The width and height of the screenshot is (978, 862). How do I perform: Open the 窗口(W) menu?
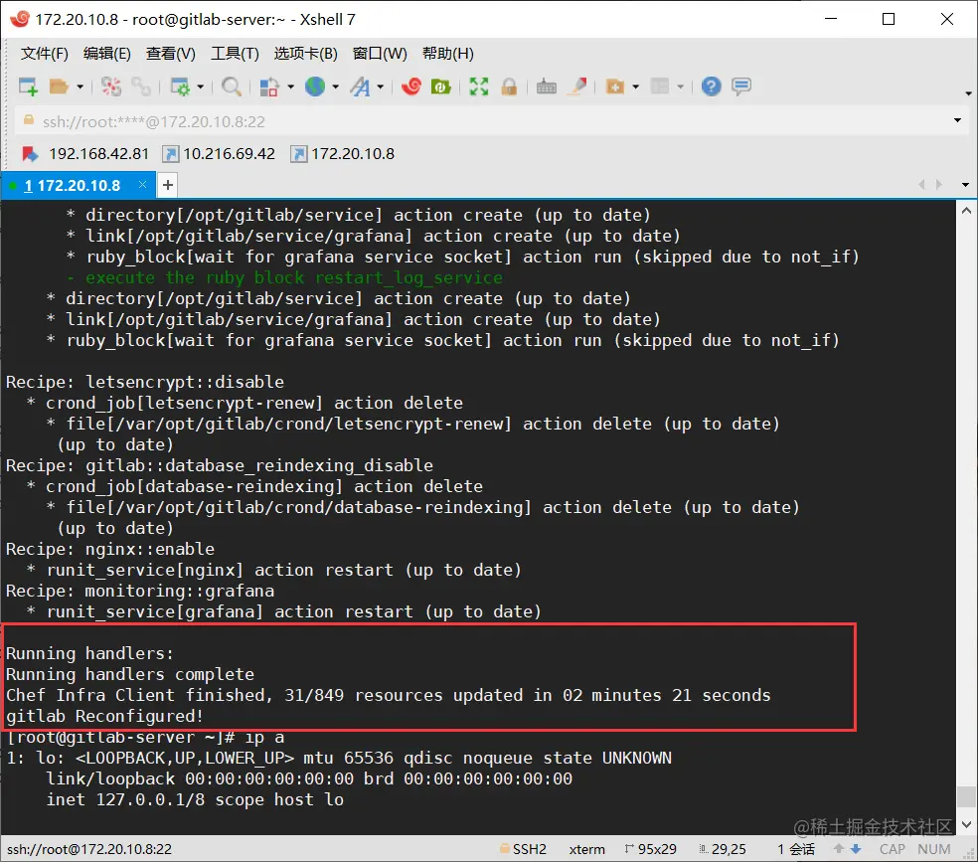(380, 54)
